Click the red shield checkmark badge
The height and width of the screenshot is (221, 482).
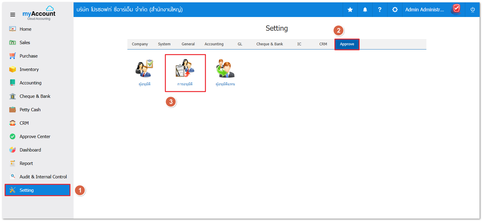coord(456,9)
